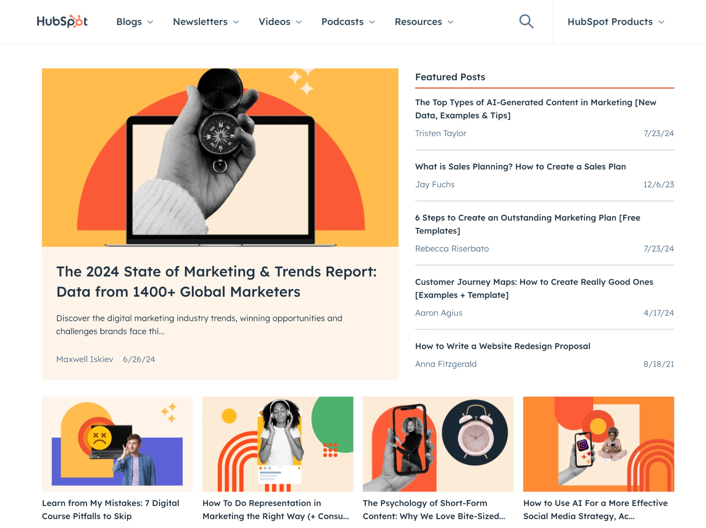Open the What is Sales Planning post
The width and height of the screenshot is (706, 528).
point(520,167)
